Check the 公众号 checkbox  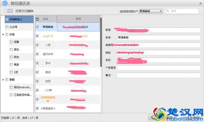(x=7, y=27)
